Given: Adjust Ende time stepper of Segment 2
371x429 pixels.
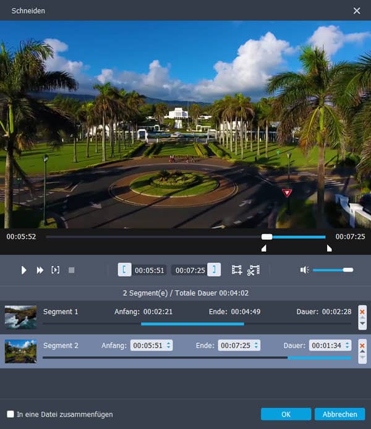Looking at the screenshot, I should click(256, 346).
